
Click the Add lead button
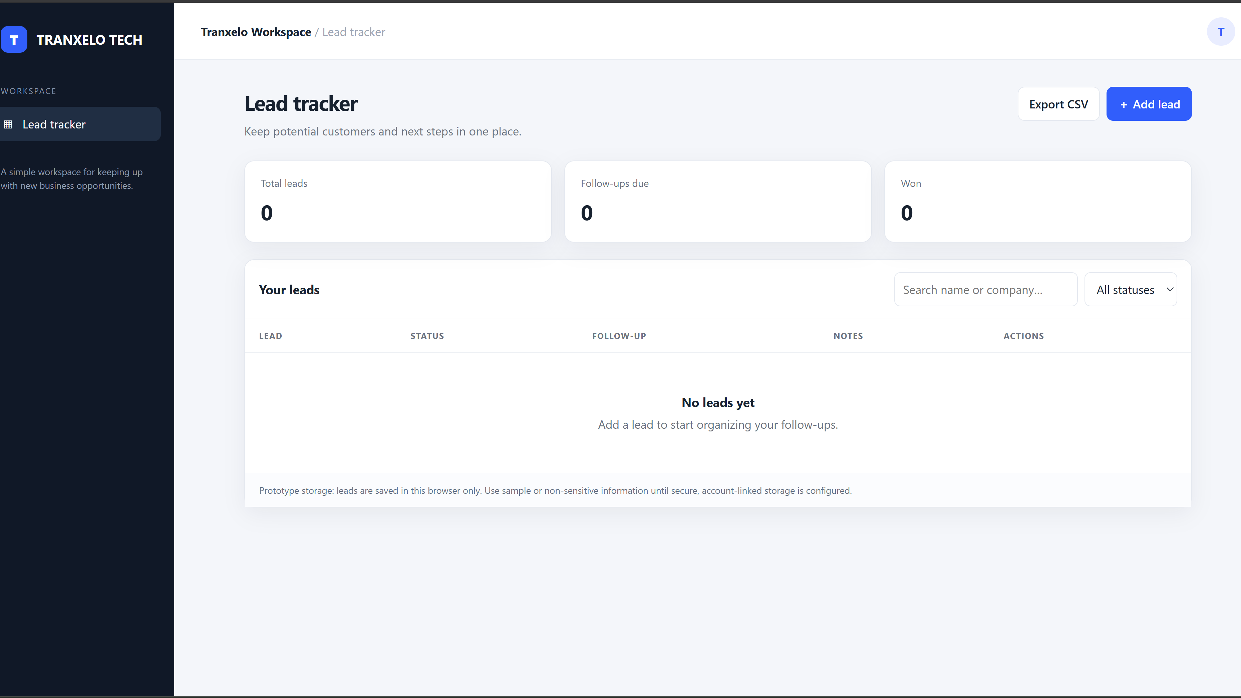coord(1149,104)
